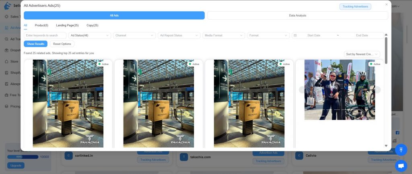
Task: Show previous image of the cyclist ad
Action: coord(302,90)
